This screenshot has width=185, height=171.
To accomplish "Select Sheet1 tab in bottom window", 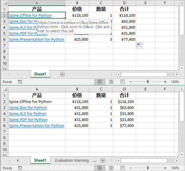I will click(x=40, y=161).
